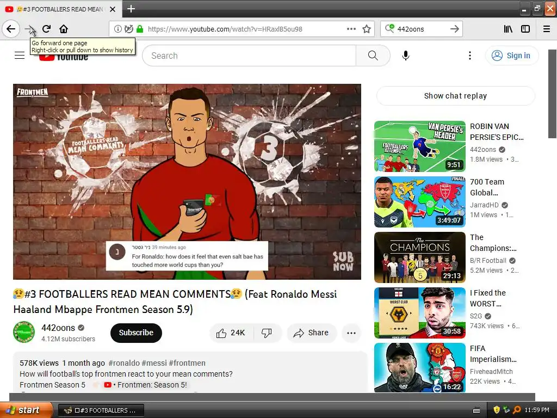Click S2G channel name

(476, 316)
